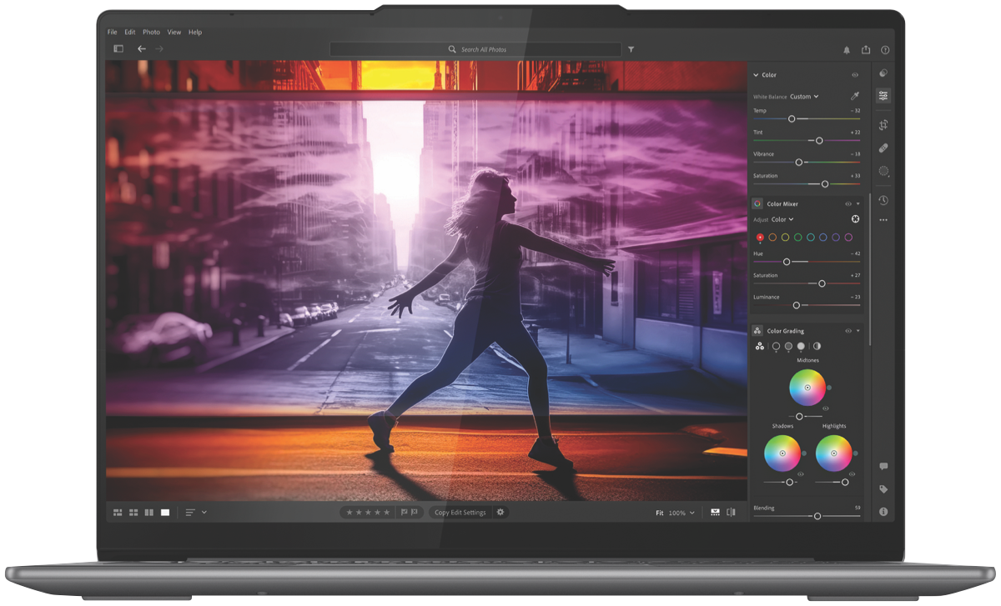Screen dimensions: 1001x606
Task: Activate the Color Mixer targeted adjustment tool
Action: click(855, 219)
